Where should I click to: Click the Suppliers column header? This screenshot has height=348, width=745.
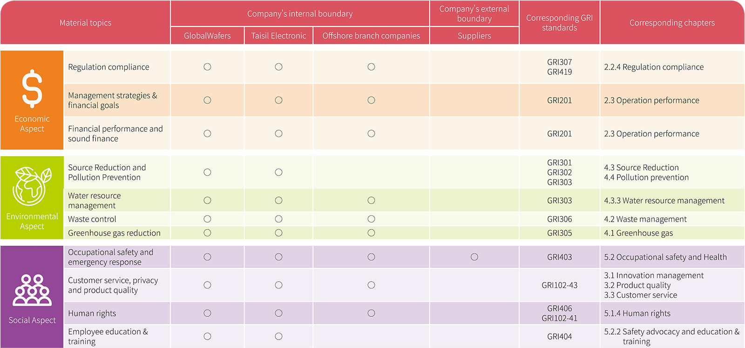474,36
